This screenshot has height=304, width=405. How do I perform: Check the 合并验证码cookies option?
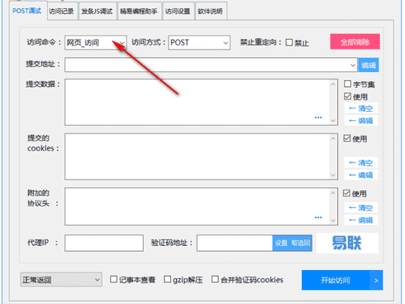click(215, 279)
